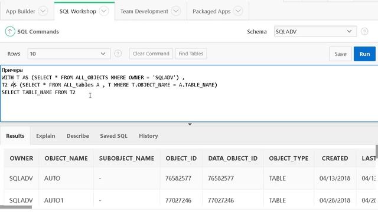Click created date 04/28/2018
This screenshot has width=378, height=212.
[x=335, y=200]
